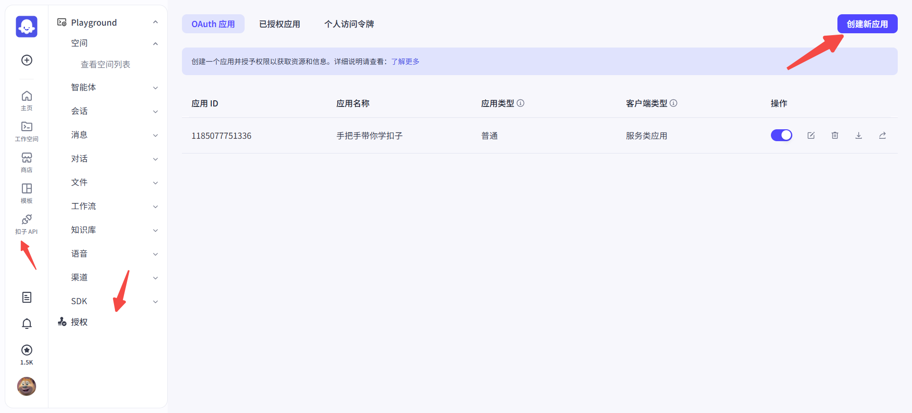Toggle the app 1185077751336 enabled switch
Image resolution: width=912 pixels, height=413 pixels.
coord(781,135)
